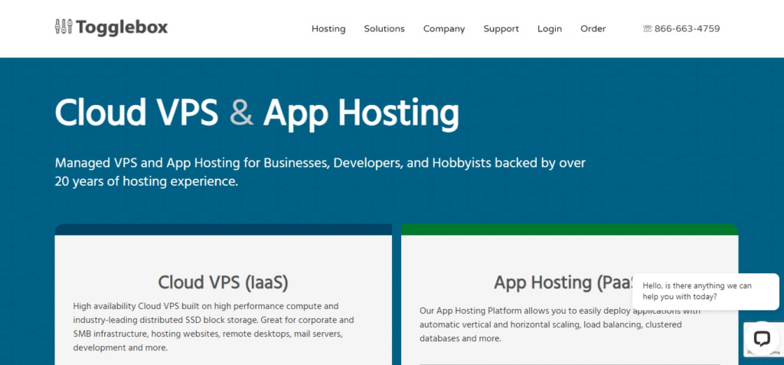This screenshot has width=784, height=365.
Task: Call the 866-663-4759 phone number link
Action: pyautogui.click(x=687, y=29)
